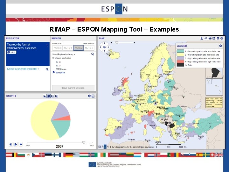Pan the map up with the arrow
The image size is (229, 172).
click(104, 43)
